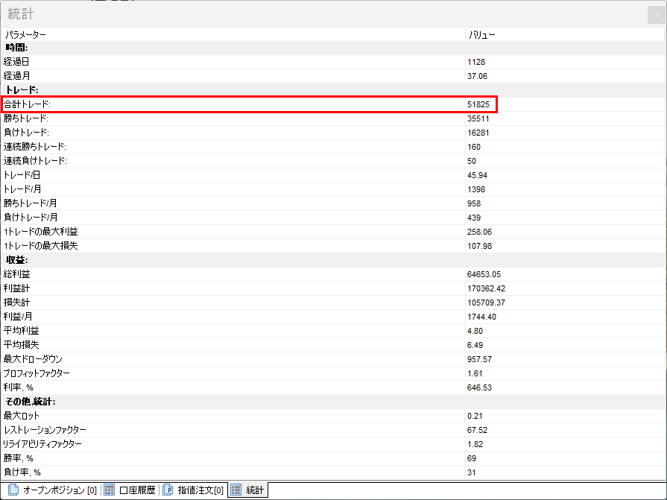Click the 総利益 value 64653.05
The image size is (667, 500).
click(x=484, y=274)
